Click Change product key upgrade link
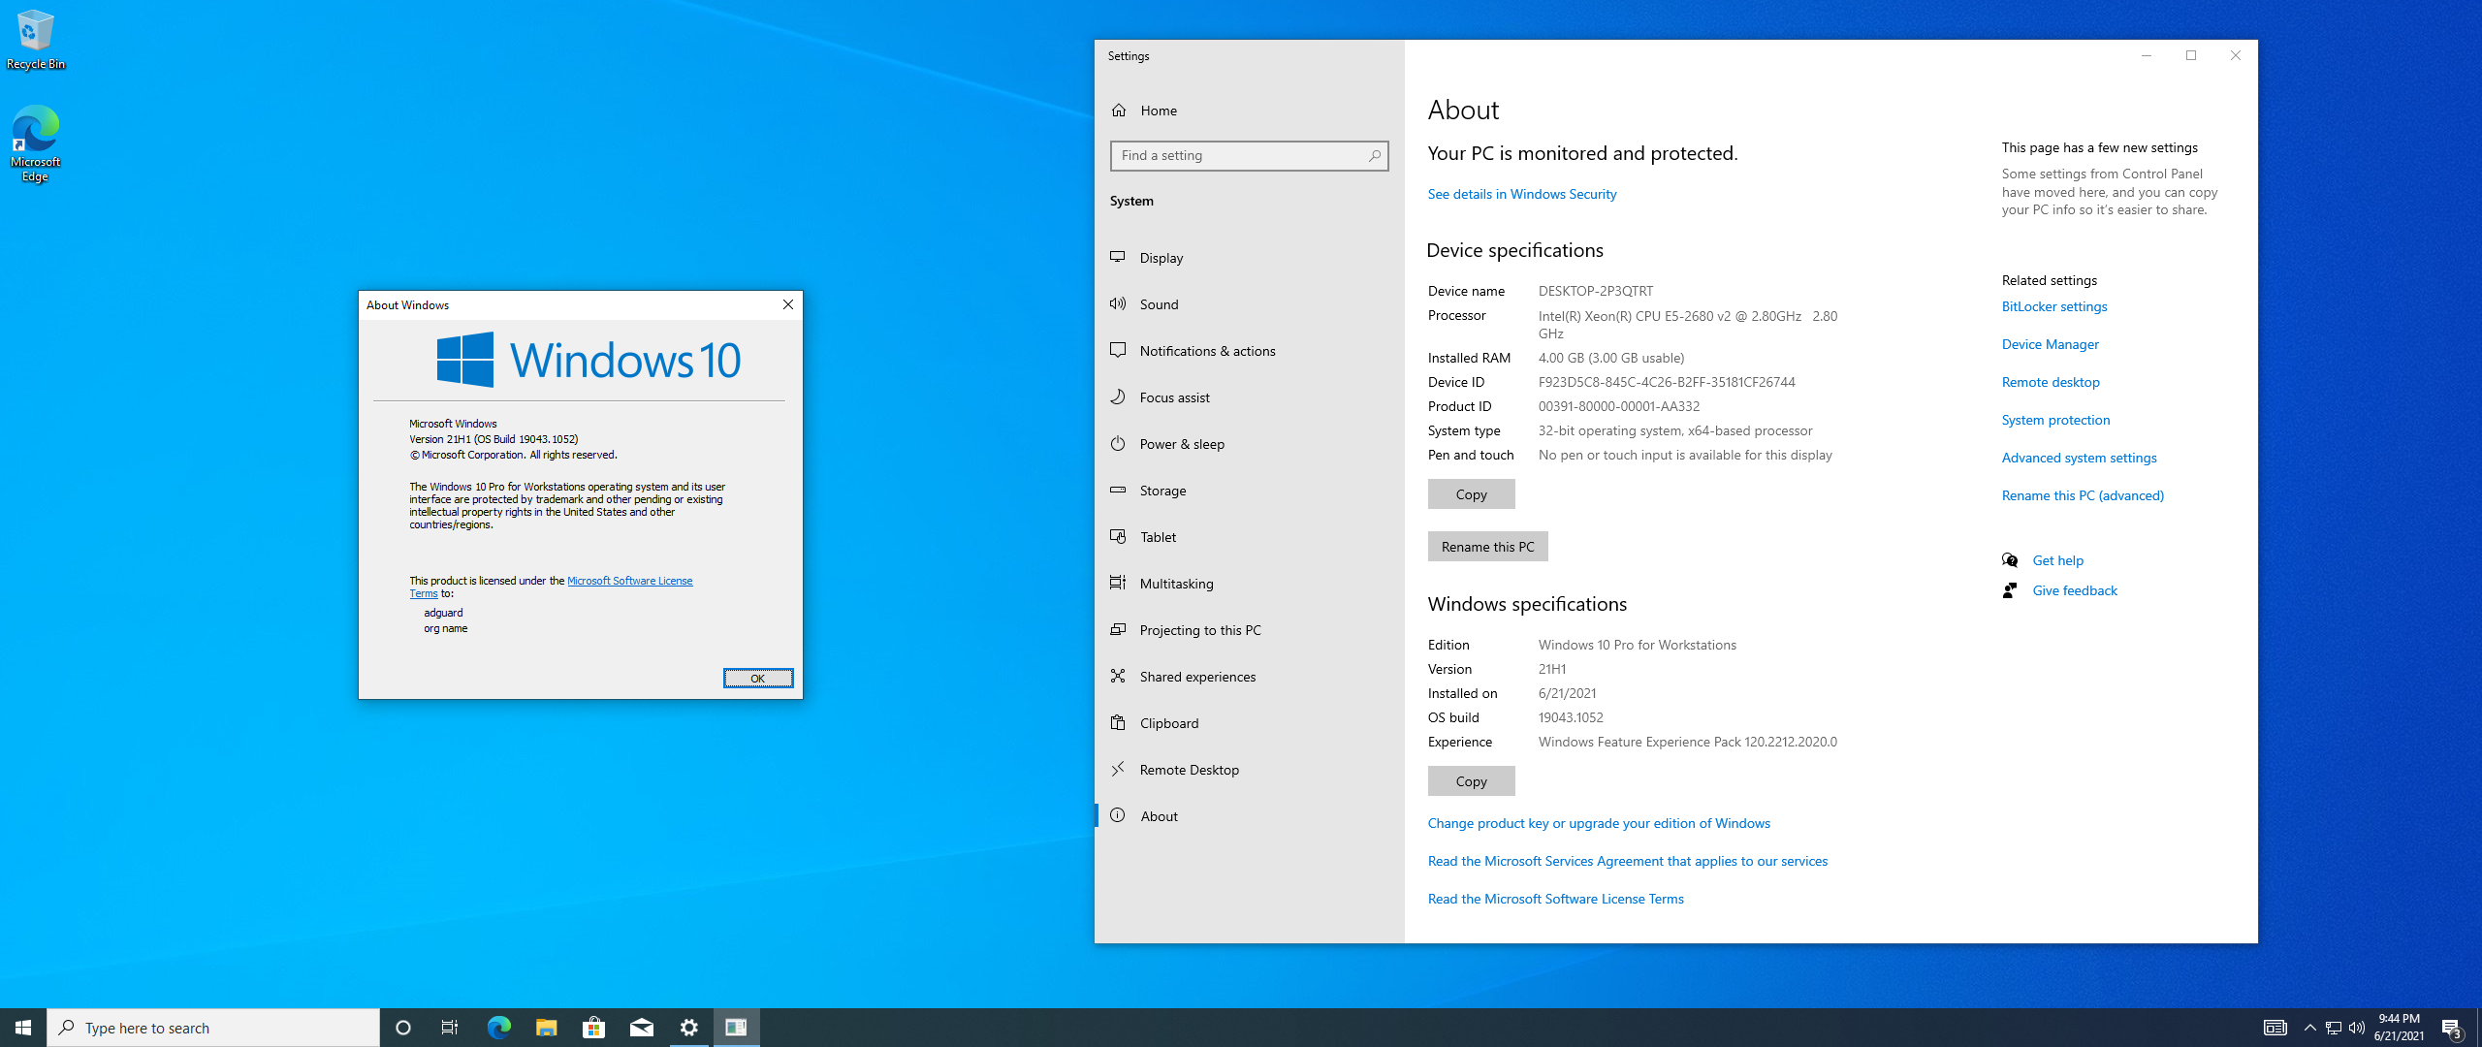This screenshot has width=2482, height=1047. pyautogui.click(x=1597, y=822)
